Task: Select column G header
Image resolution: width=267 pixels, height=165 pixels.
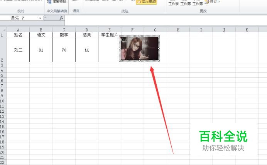Action: click(x=155, y=30)
